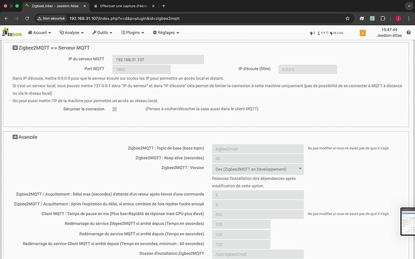Toggle the Sécuriser la connexion checkbox
This screenshot has height=259, width=415.
[x=115, y=109]
